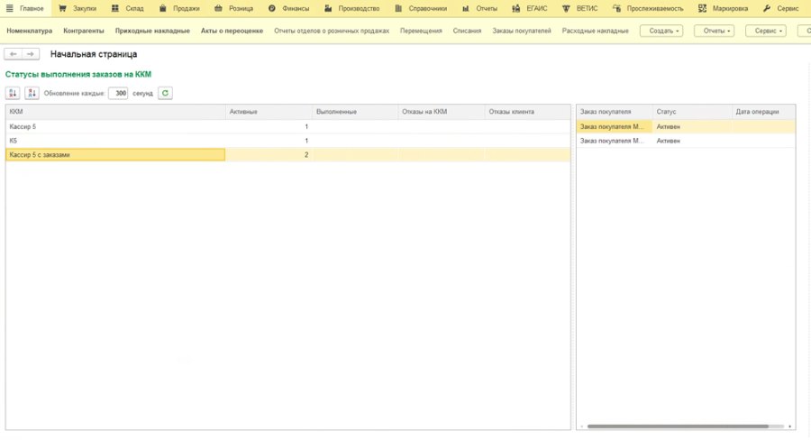Image resolution: width=811 pixels, height=440 pixels.
Task: Click the ВЕТИС section icon
Action: [x=566, y=8]
